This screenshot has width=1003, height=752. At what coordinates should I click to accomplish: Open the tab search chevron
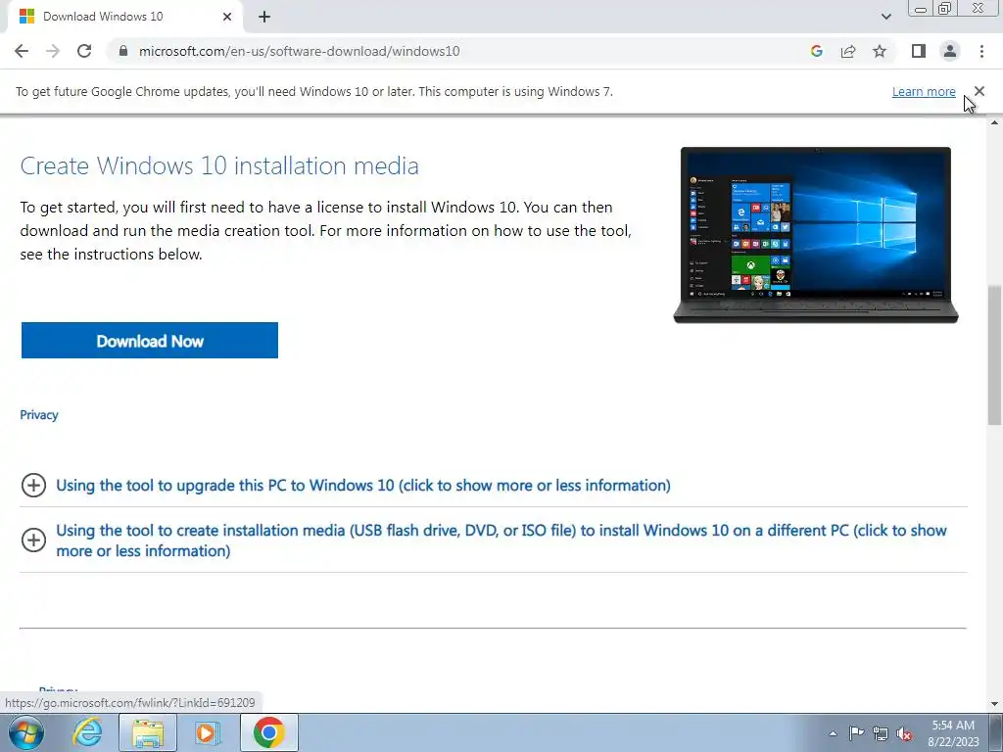[x=885, y=17]
